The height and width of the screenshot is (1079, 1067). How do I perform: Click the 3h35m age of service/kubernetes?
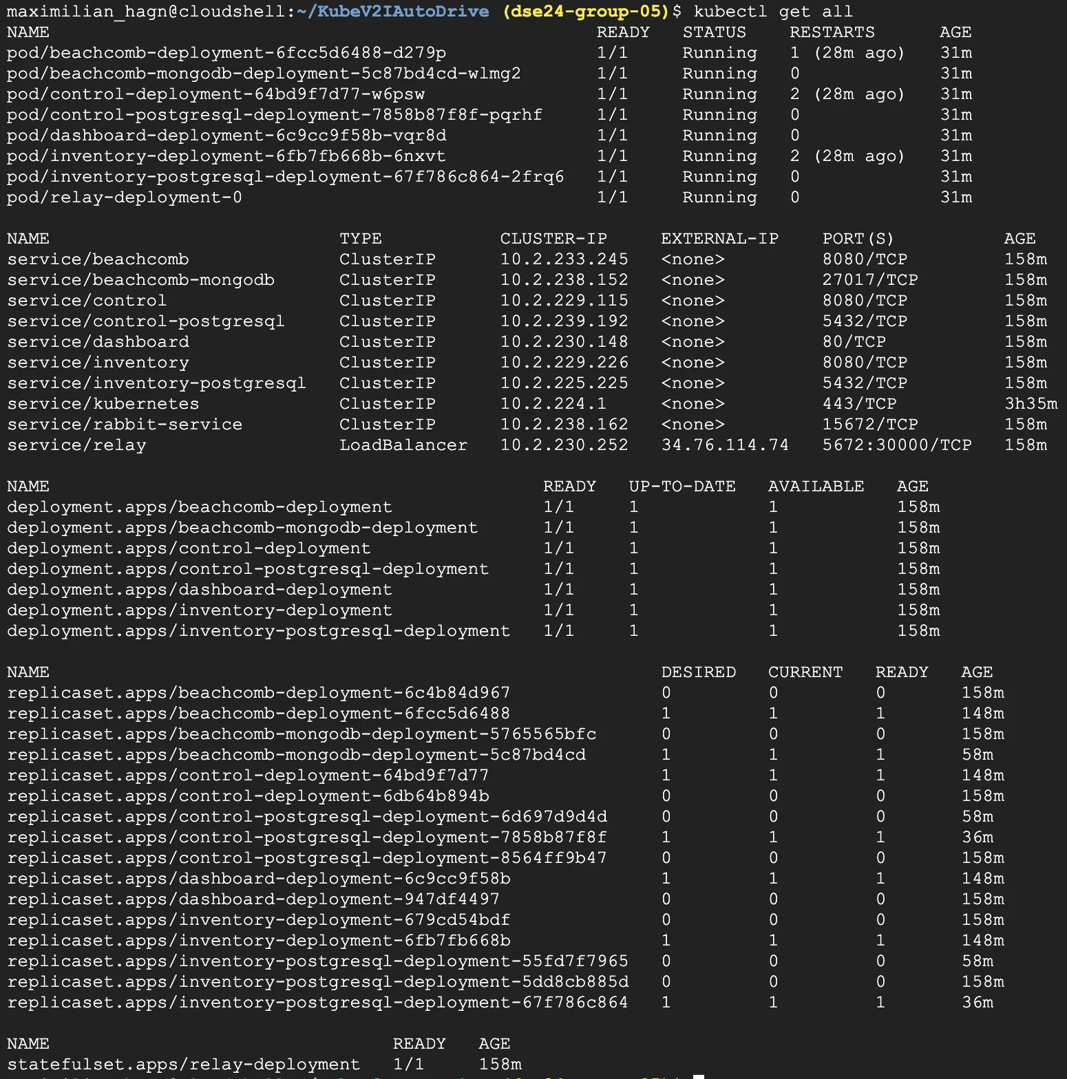point(1031,404)
